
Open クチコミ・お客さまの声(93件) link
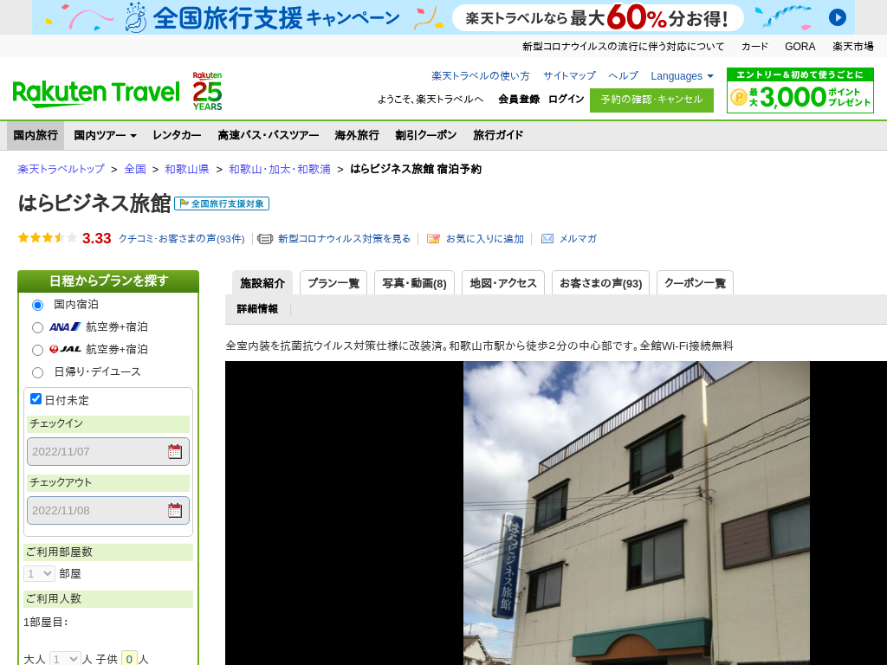point(182,239)
